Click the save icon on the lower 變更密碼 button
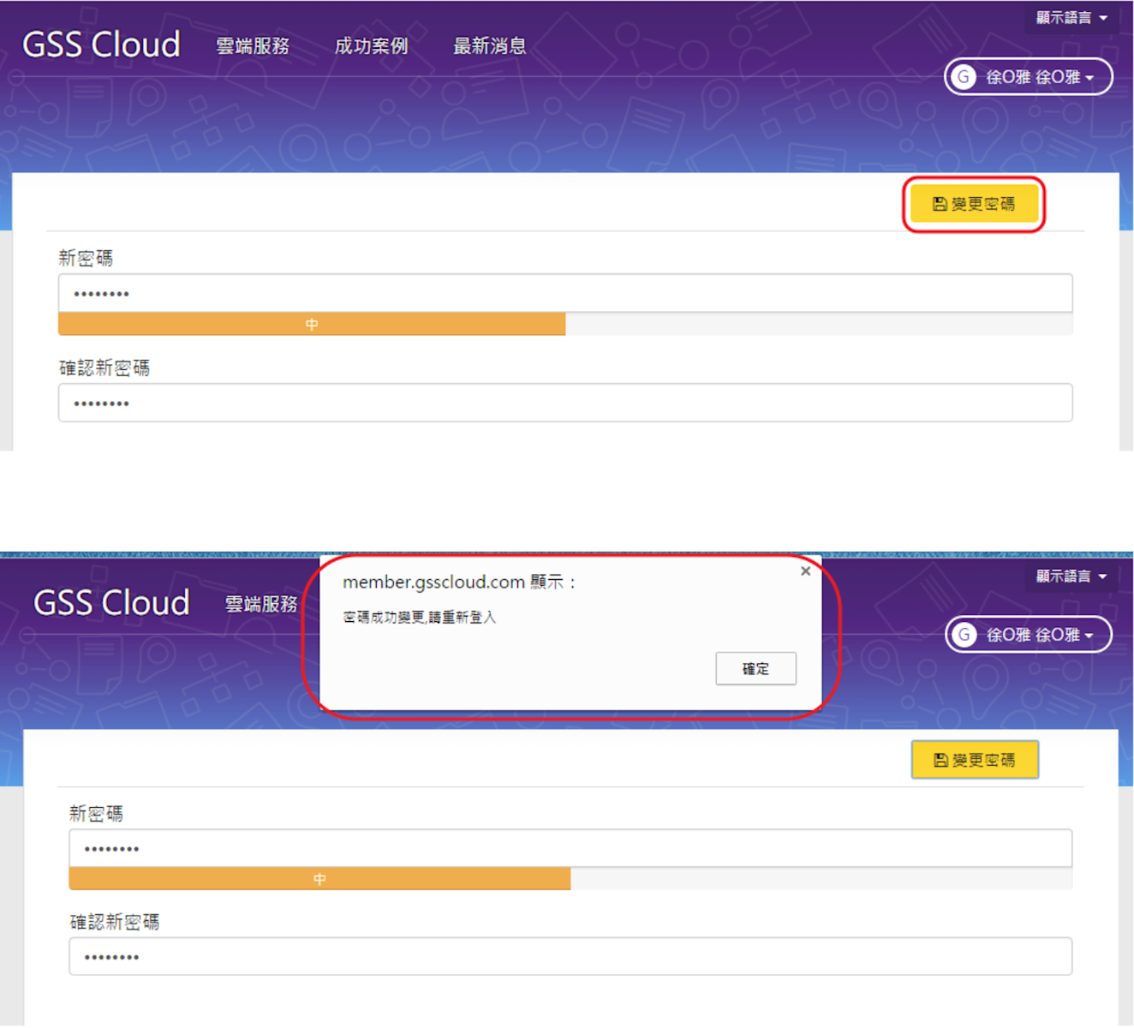This screenshot has height=1028, width=1134. pos(940,760)
